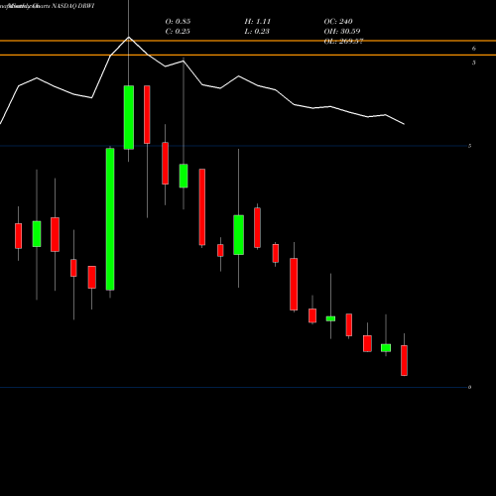Click the 'OH: 30.59' readout

click(342, 32)
